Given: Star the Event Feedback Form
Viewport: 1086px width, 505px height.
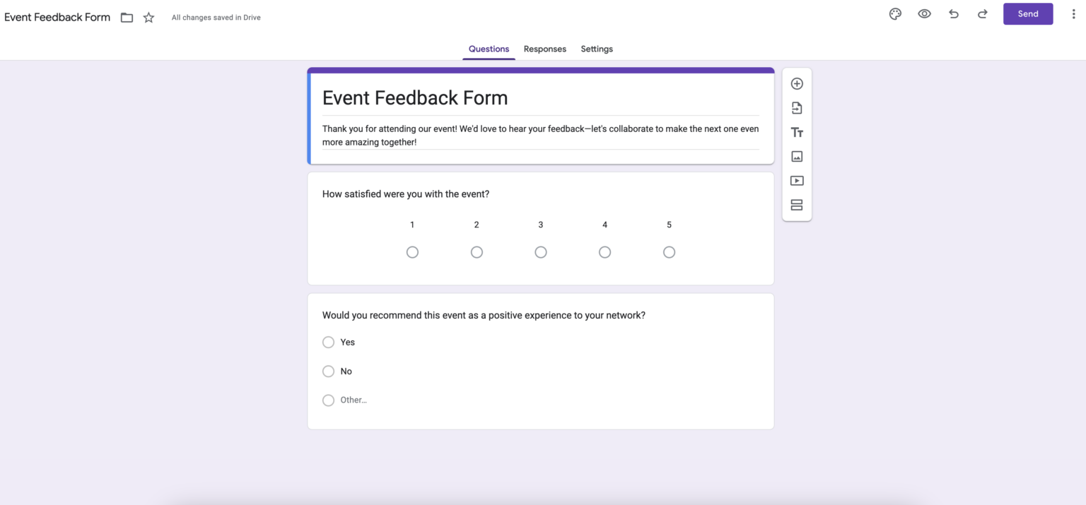Looking at the screenshot, I should pyautogui.click(x=148, y=17).
